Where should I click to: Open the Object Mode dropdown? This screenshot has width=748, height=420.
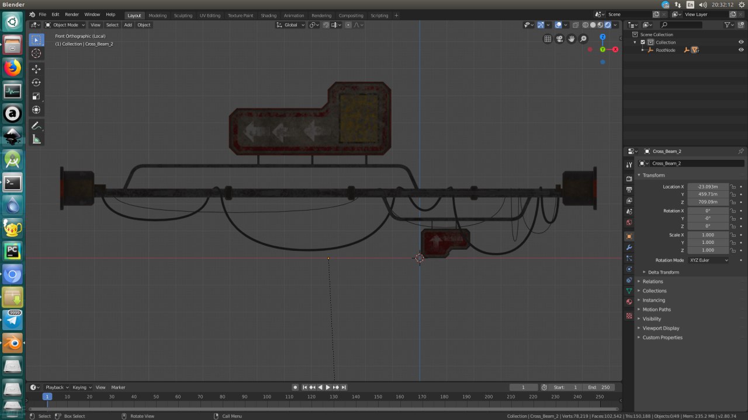tap(65, 24)
